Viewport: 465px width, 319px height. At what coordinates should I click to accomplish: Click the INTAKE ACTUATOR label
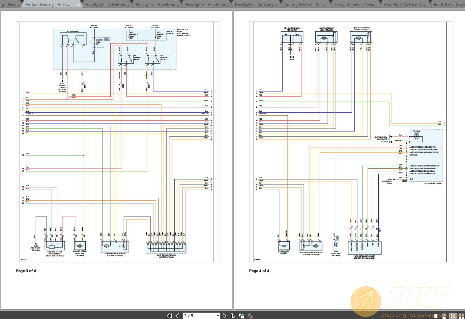click(x=362, y=30)
